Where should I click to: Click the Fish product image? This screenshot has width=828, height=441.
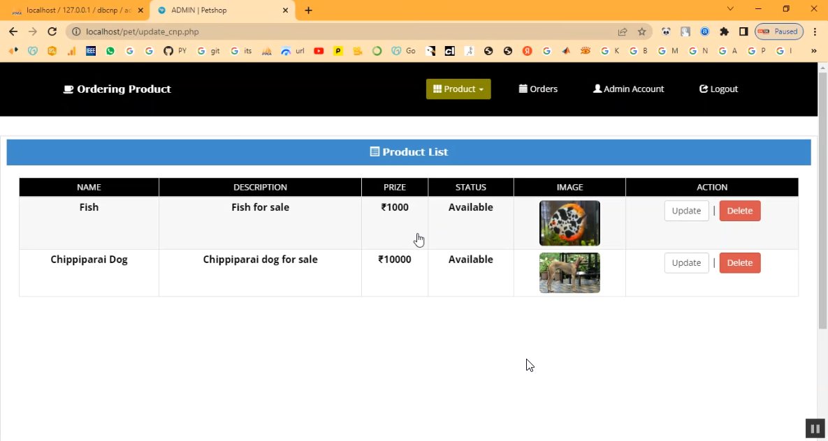[x=569, y=223]
